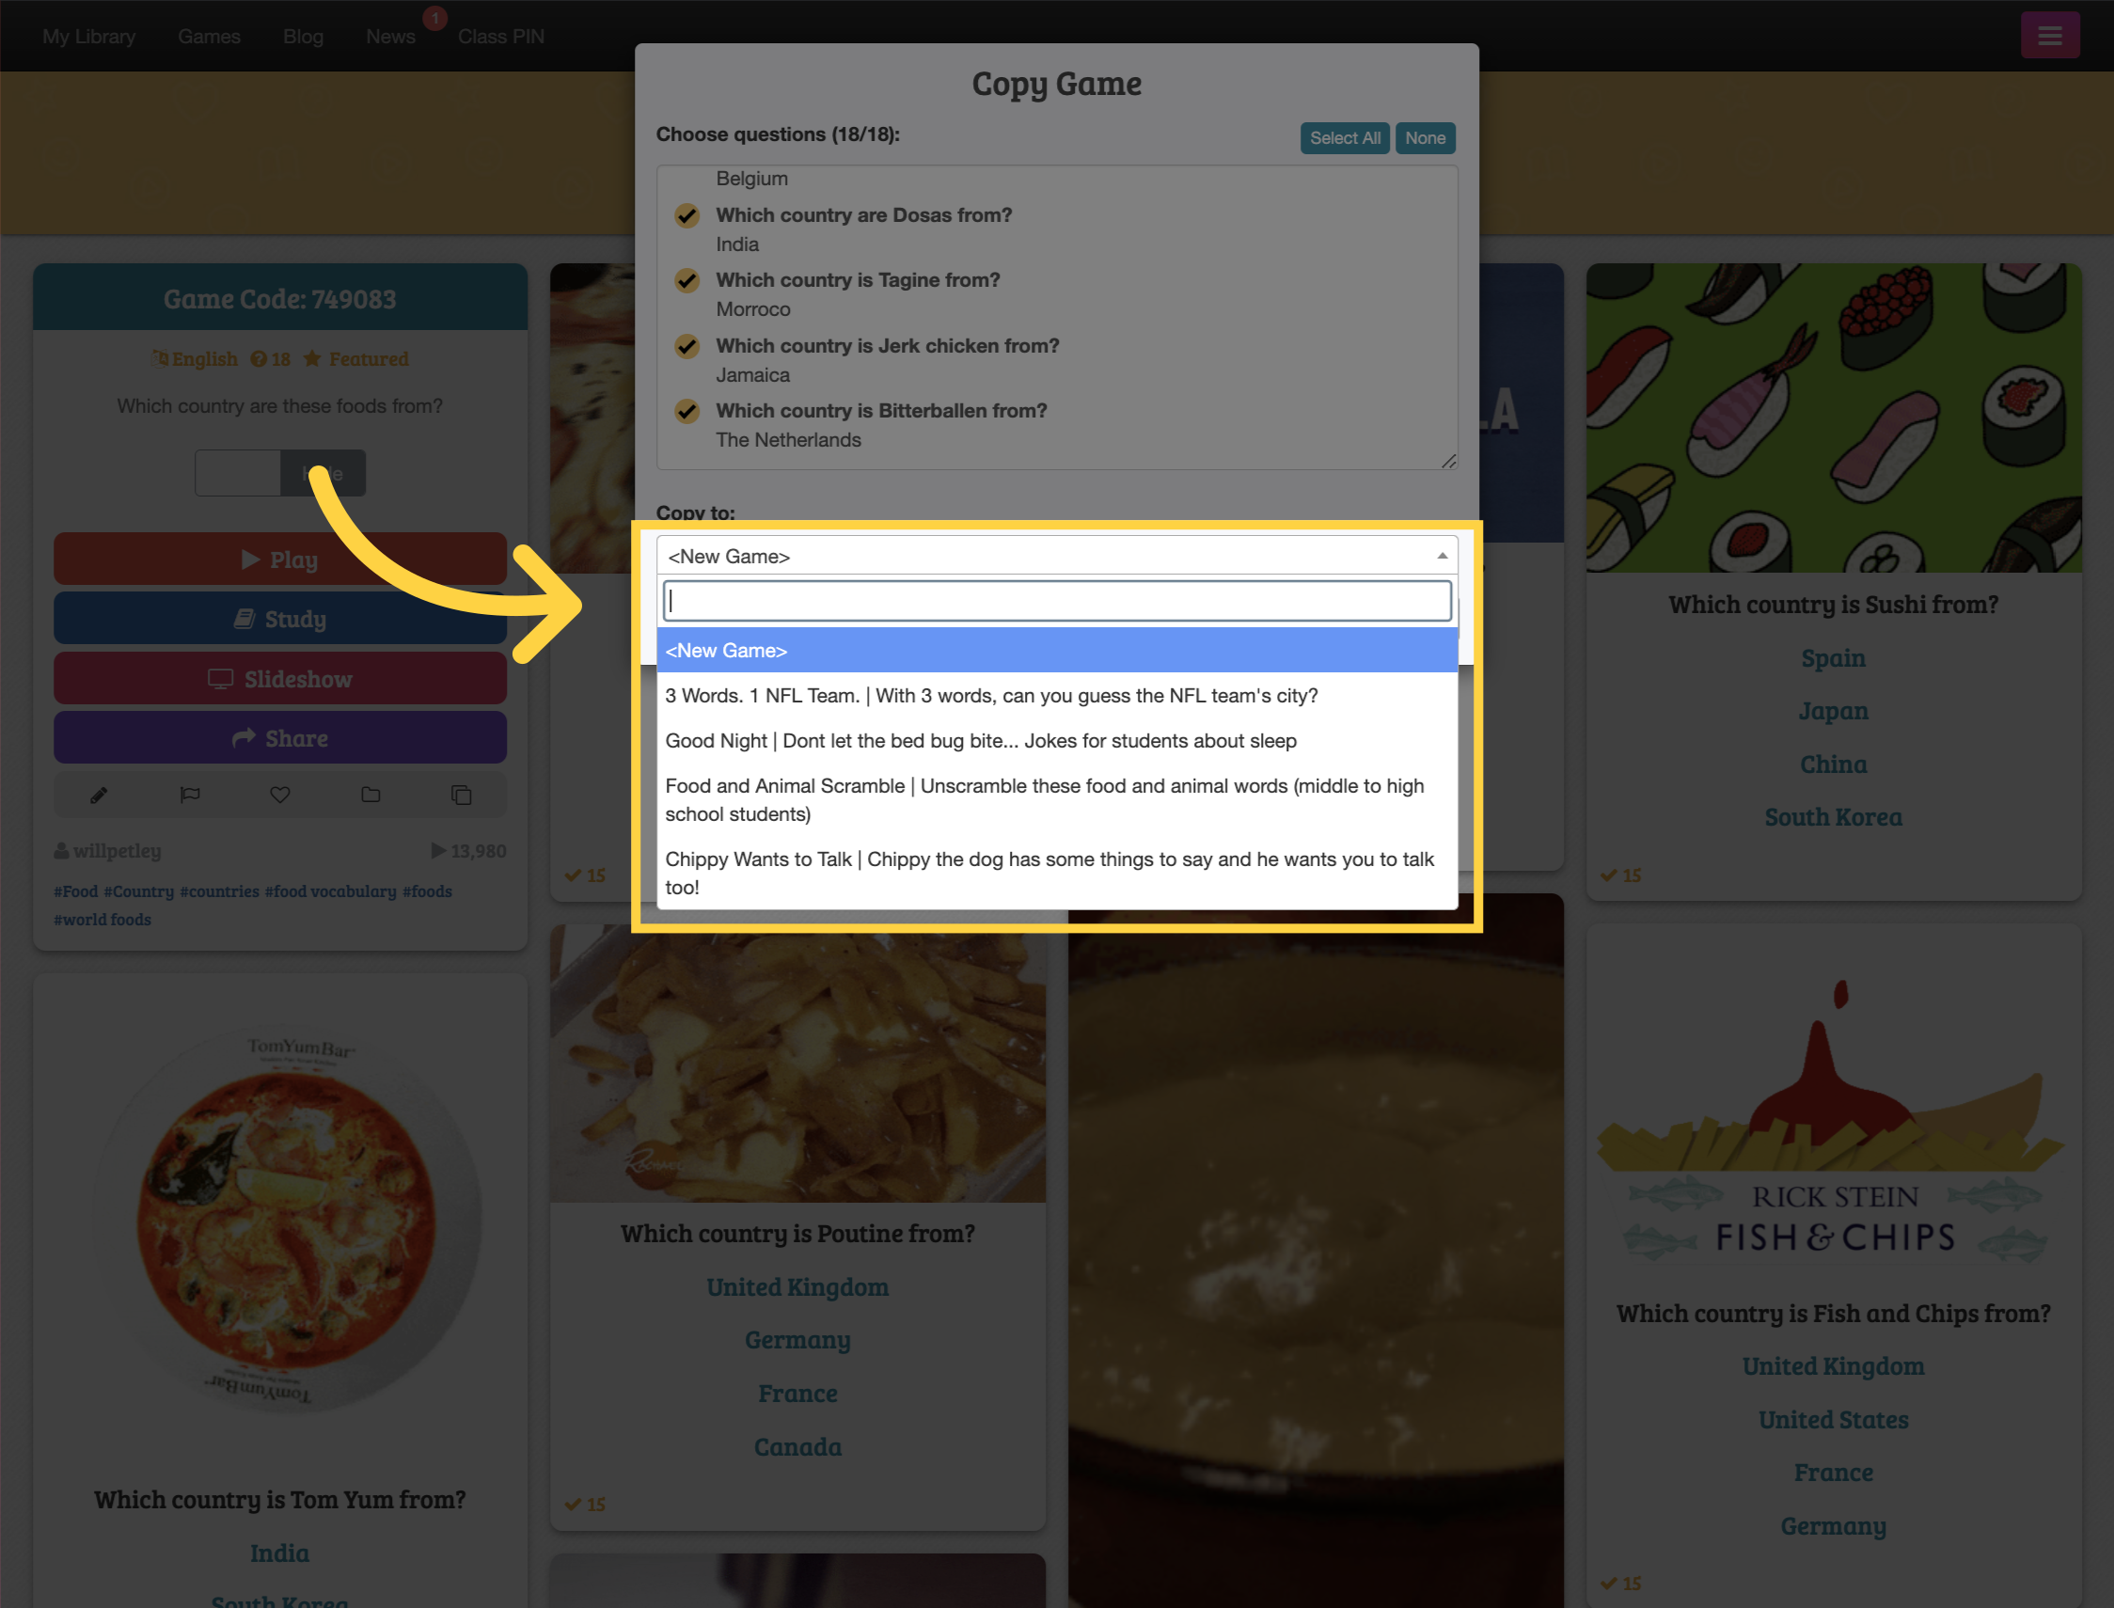The image size is (2114, 1608).
Task: Click the None button
Action: (1424, 136)
